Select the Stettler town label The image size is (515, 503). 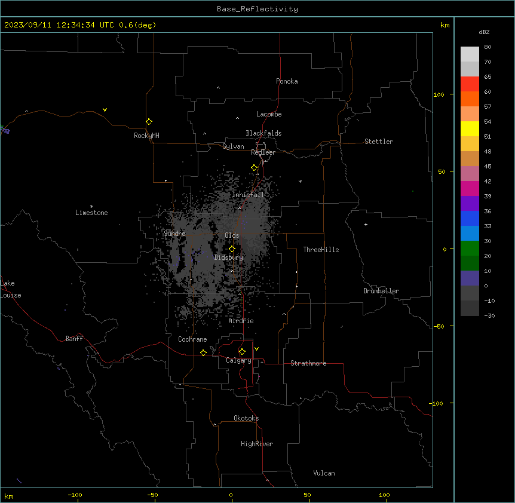378,142
